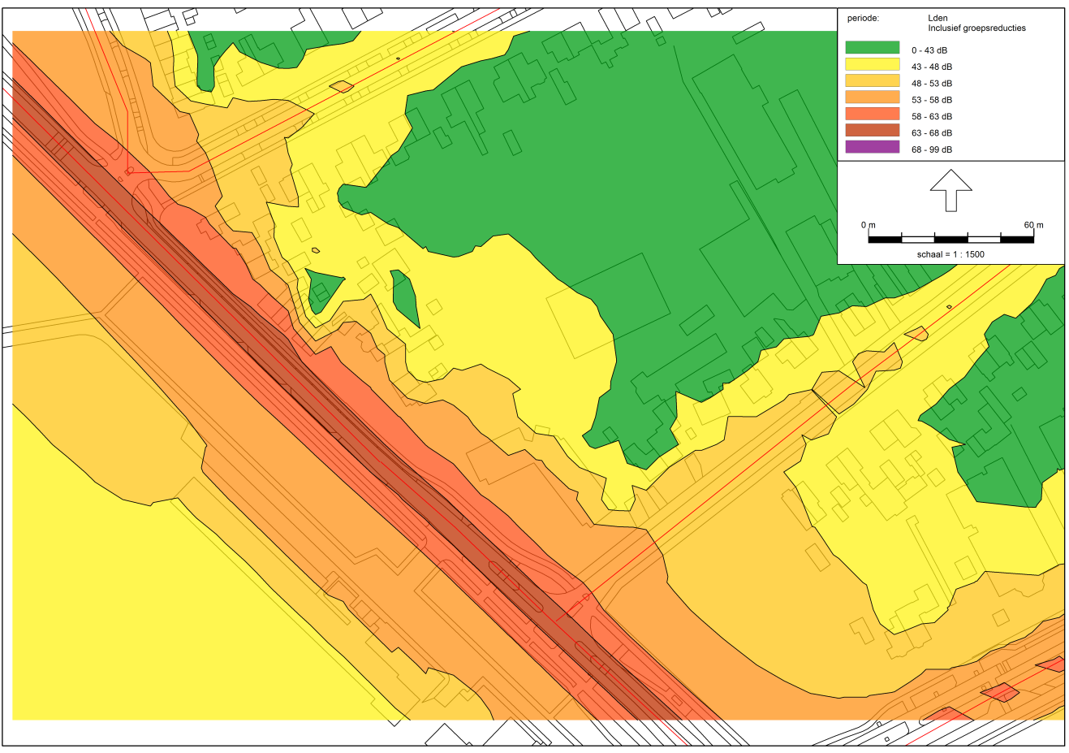Click the green 0 - 43 dB legend swatch
This screenshot has height=753, width=1069.
click(873, 48)
